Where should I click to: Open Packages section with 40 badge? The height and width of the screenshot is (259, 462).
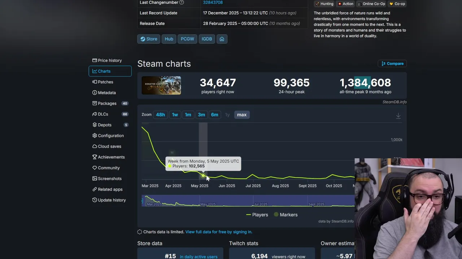110,103
